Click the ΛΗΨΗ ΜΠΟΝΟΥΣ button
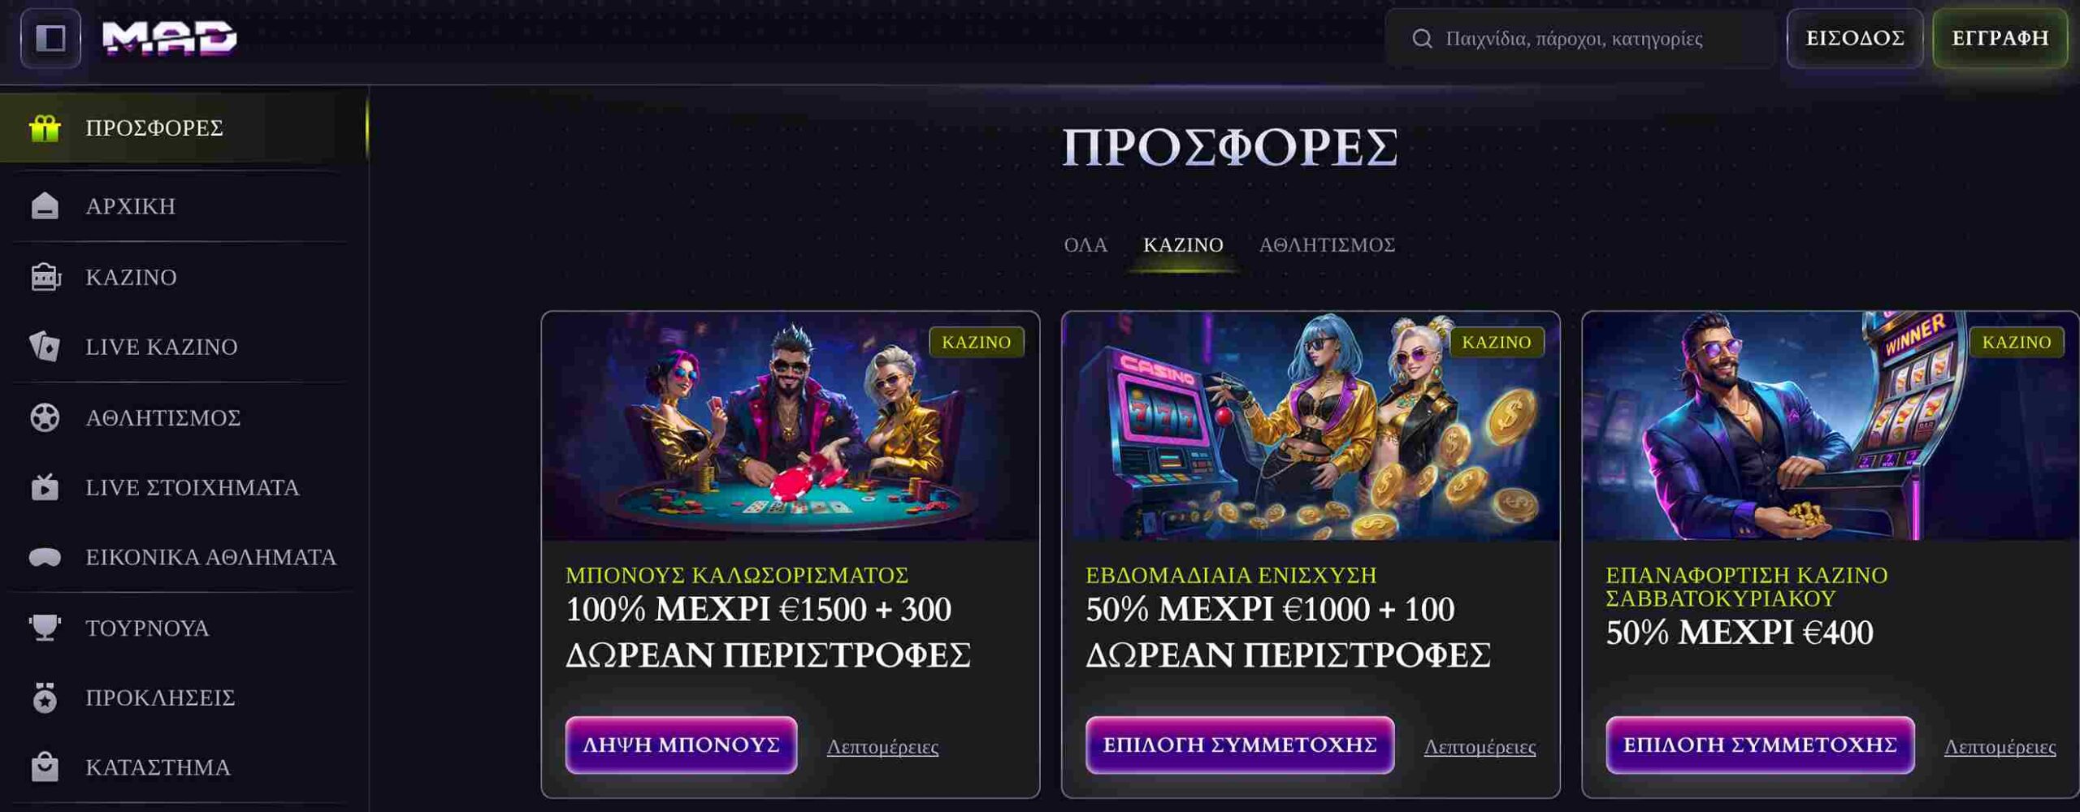Viewport: 2080px width, 812px height. (x=681, y=745)
